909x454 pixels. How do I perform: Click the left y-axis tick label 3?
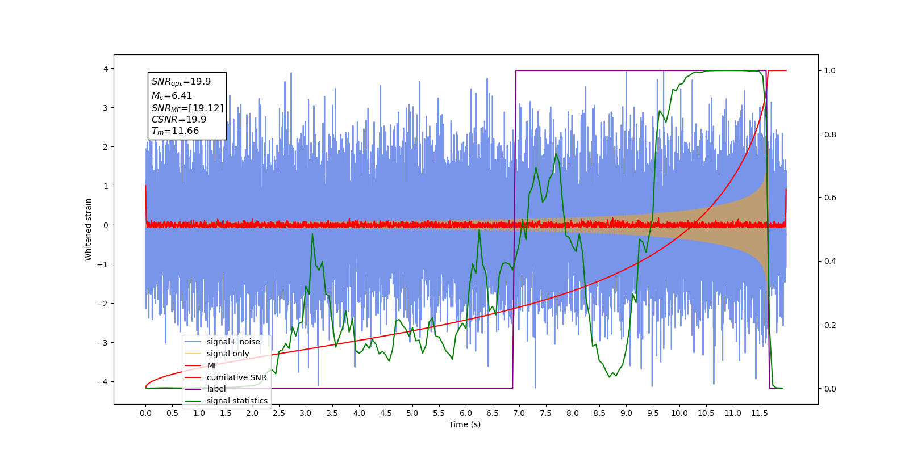(105, 108)
